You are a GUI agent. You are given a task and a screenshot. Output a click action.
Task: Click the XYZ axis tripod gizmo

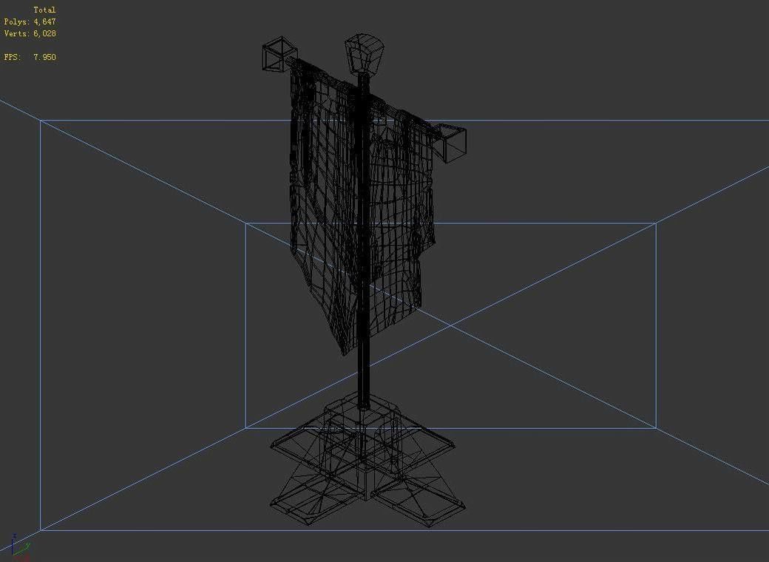(x=20, y=546)
